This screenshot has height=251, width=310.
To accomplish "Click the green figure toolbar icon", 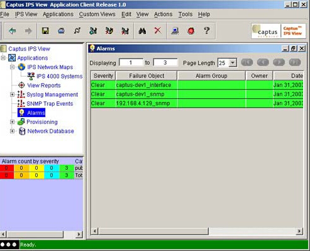I will [x=93, y=31].
